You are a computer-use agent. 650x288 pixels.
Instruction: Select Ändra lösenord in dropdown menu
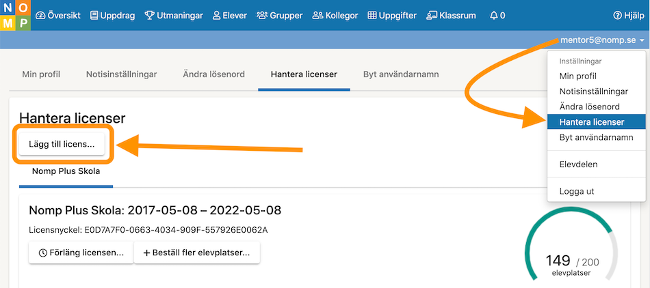589,106
